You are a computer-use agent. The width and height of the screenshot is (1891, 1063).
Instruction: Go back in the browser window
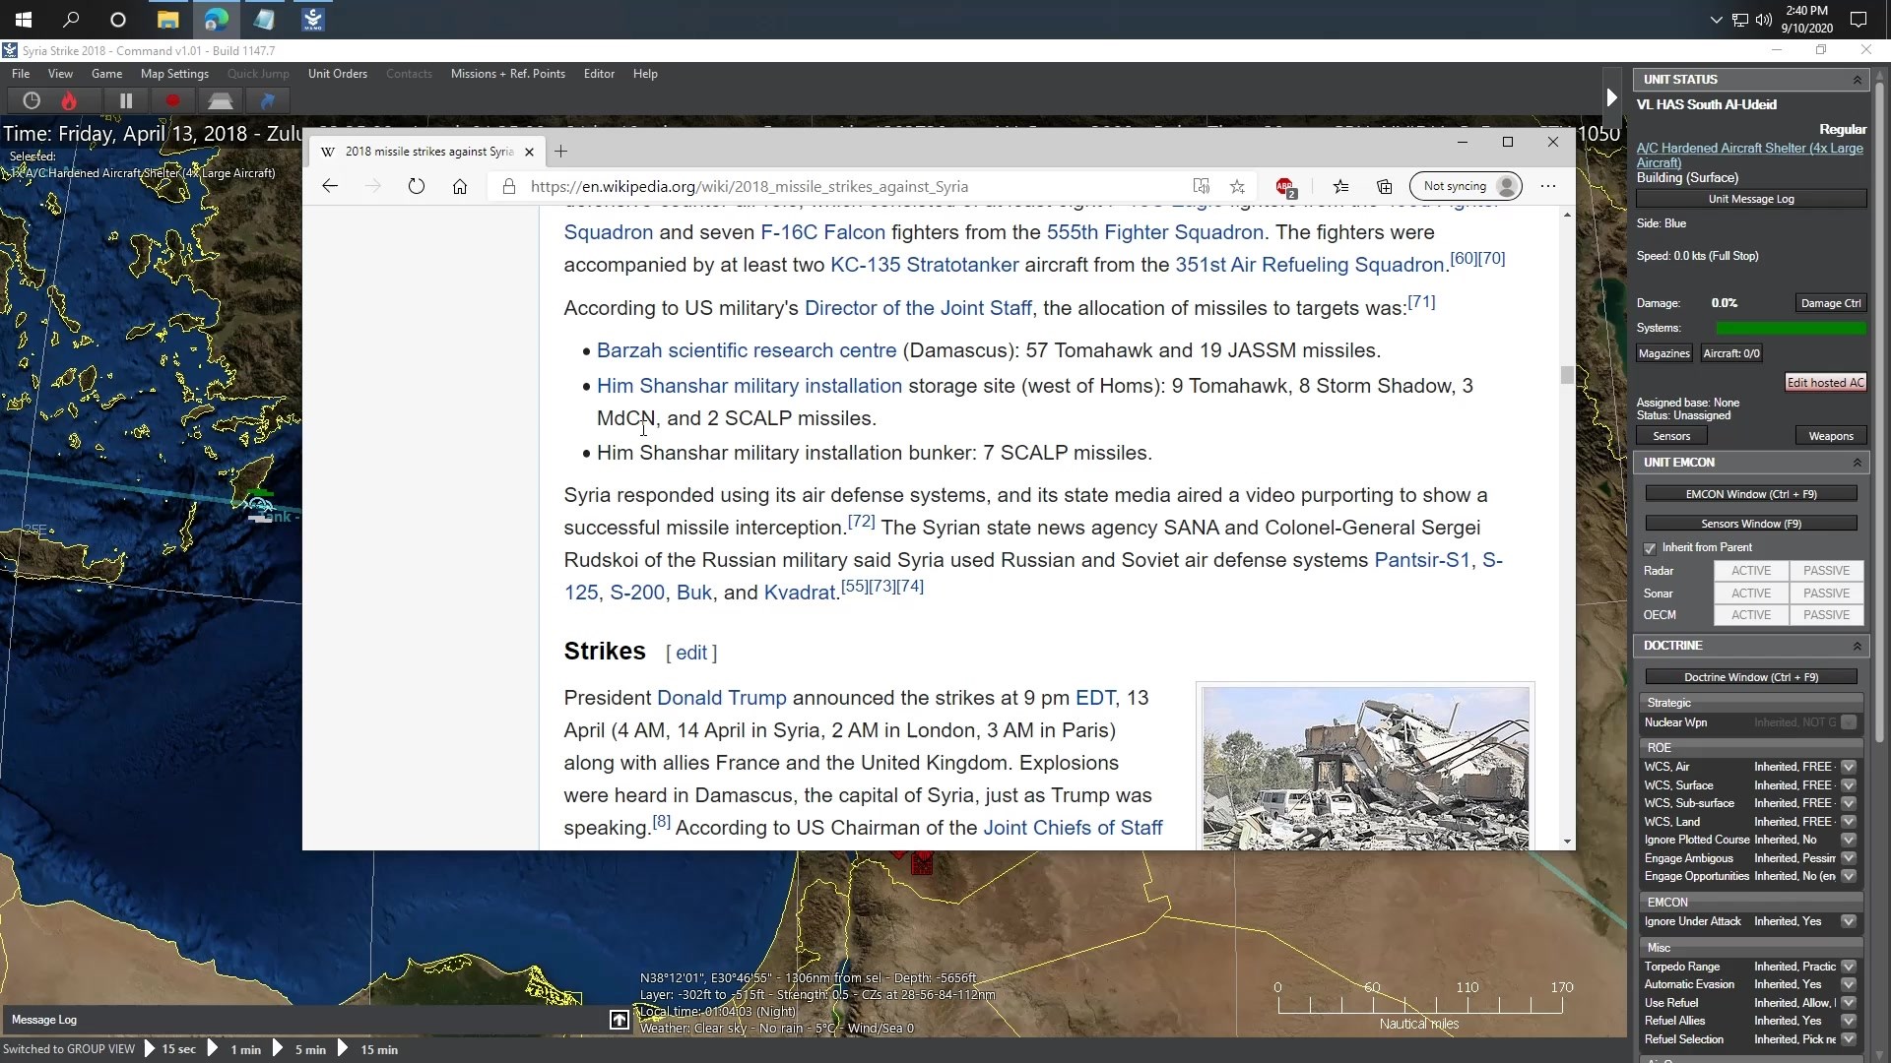click(330, 186)
